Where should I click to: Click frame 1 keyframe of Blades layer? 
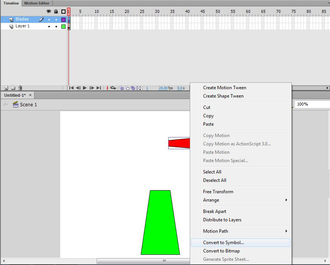[x=69, y=20]
